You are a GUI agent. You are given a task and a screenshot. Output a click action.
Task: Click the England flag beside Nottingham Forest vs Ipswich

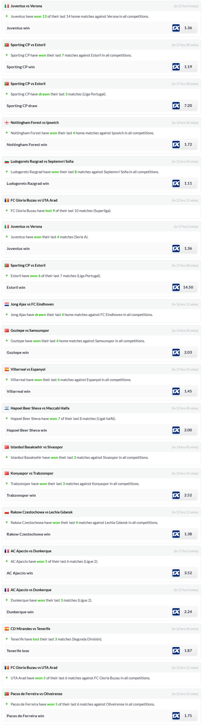(7, 123)
